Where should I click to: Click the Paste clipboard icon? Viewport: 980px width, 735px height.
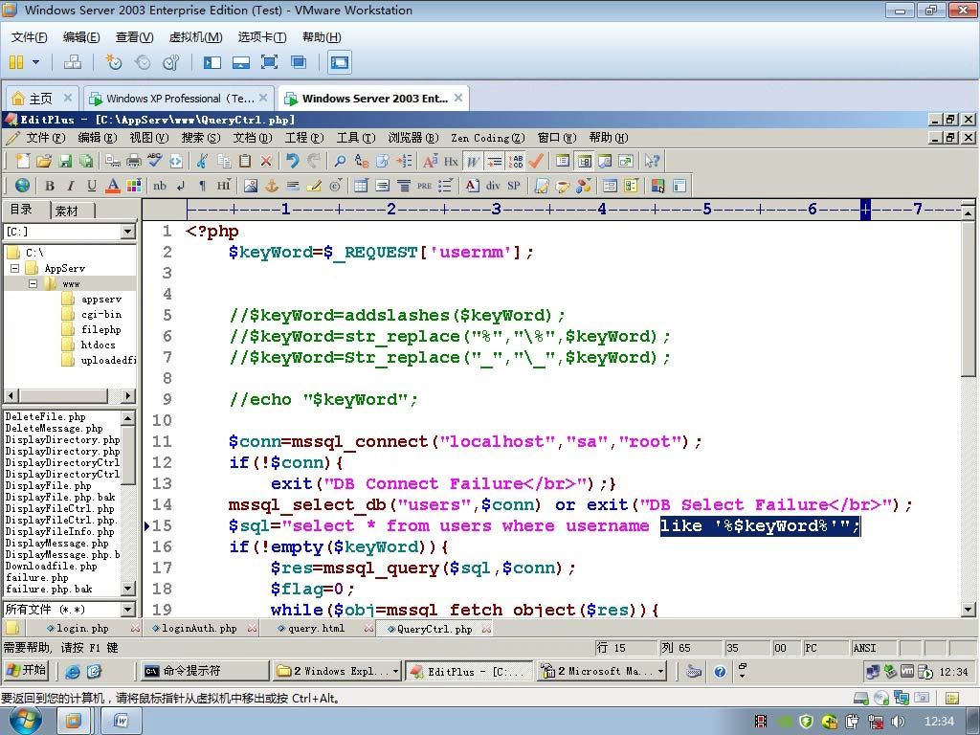(245, 161)
